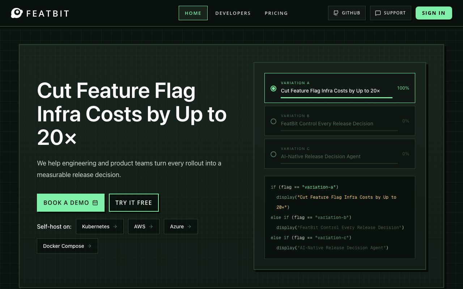
Task: Click the code line 'if (flag == "variation-a")'
Action: tap(305, 187)
